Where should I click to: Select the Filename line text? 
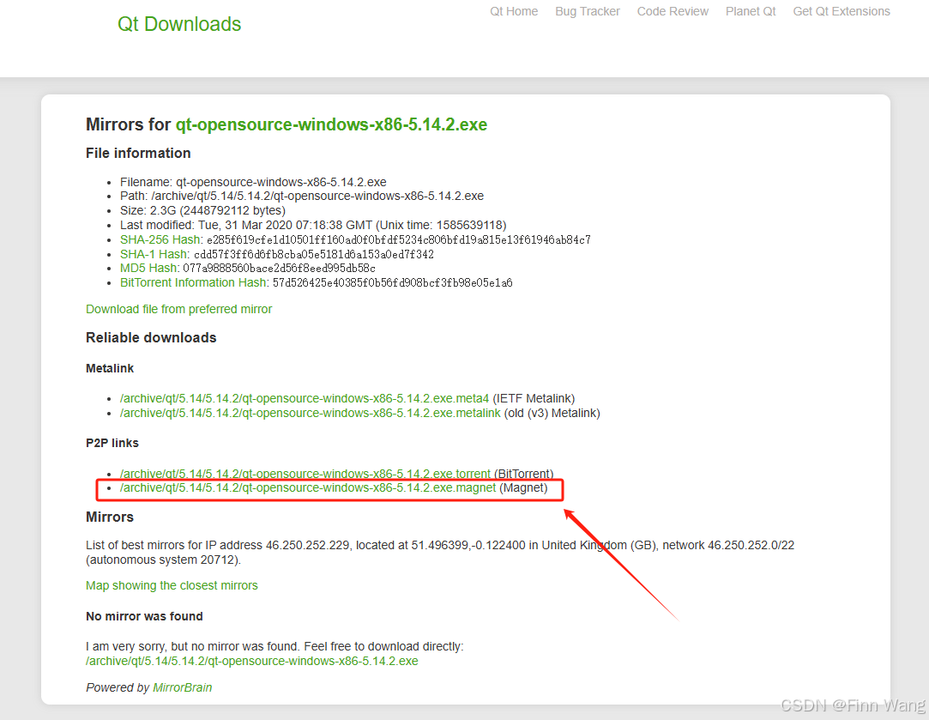tap(253, 182)
